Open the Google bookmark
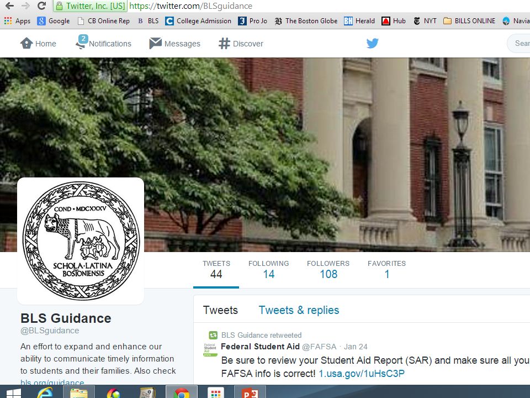Screen dimensions: 530x398 pyautogui.click(x=54, y=21)
